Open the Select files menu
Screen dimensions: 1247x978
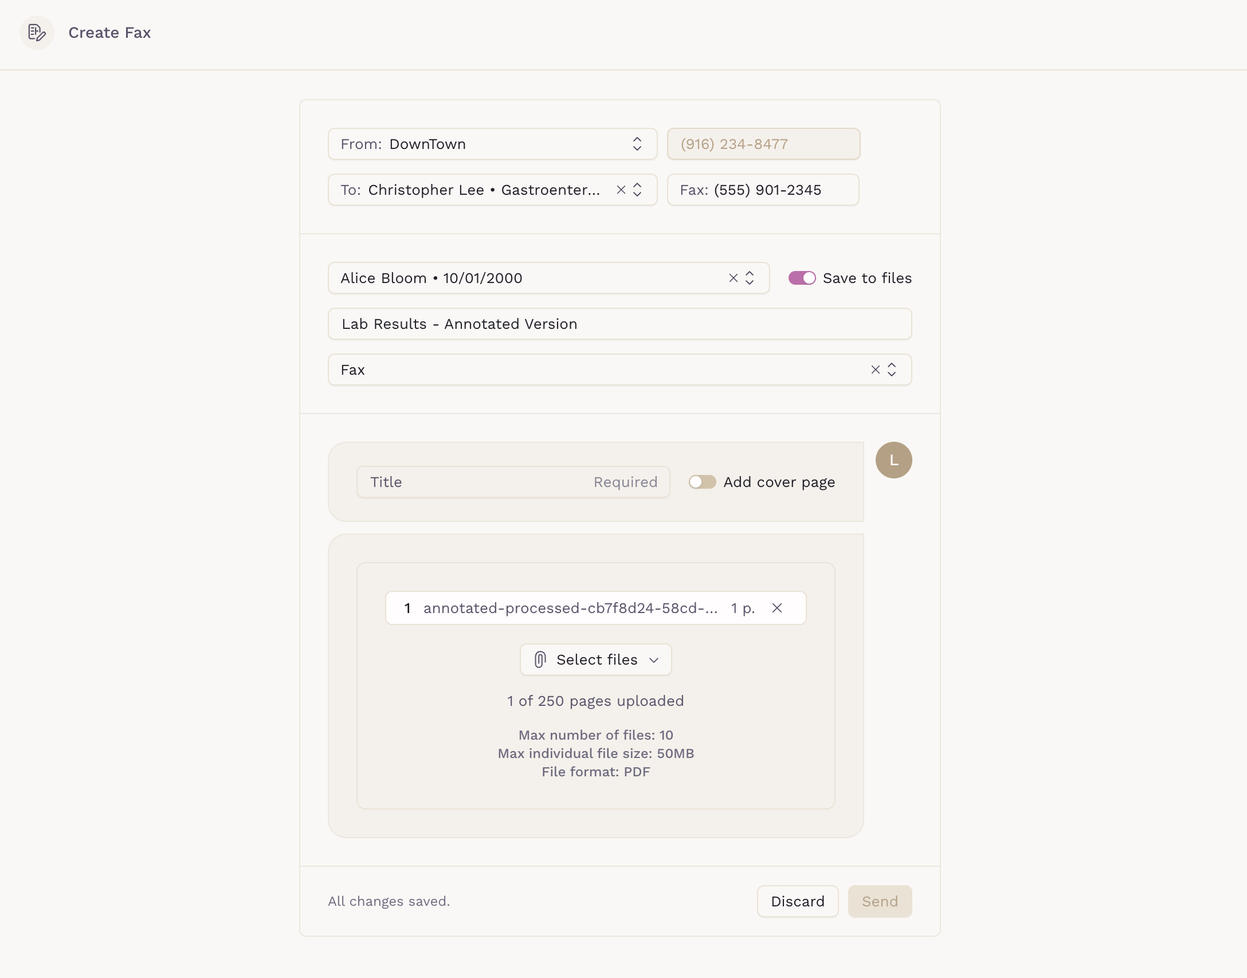596,660
